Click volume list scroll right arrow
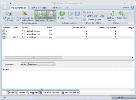The width and height of the screenshot is (136, 100). (132, 58)
